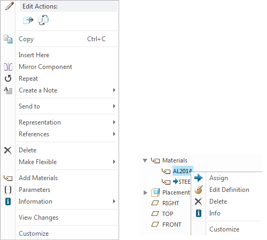The image size is (267, 240).
Task: Click the Copy documents icon
Action: [8, 39]
